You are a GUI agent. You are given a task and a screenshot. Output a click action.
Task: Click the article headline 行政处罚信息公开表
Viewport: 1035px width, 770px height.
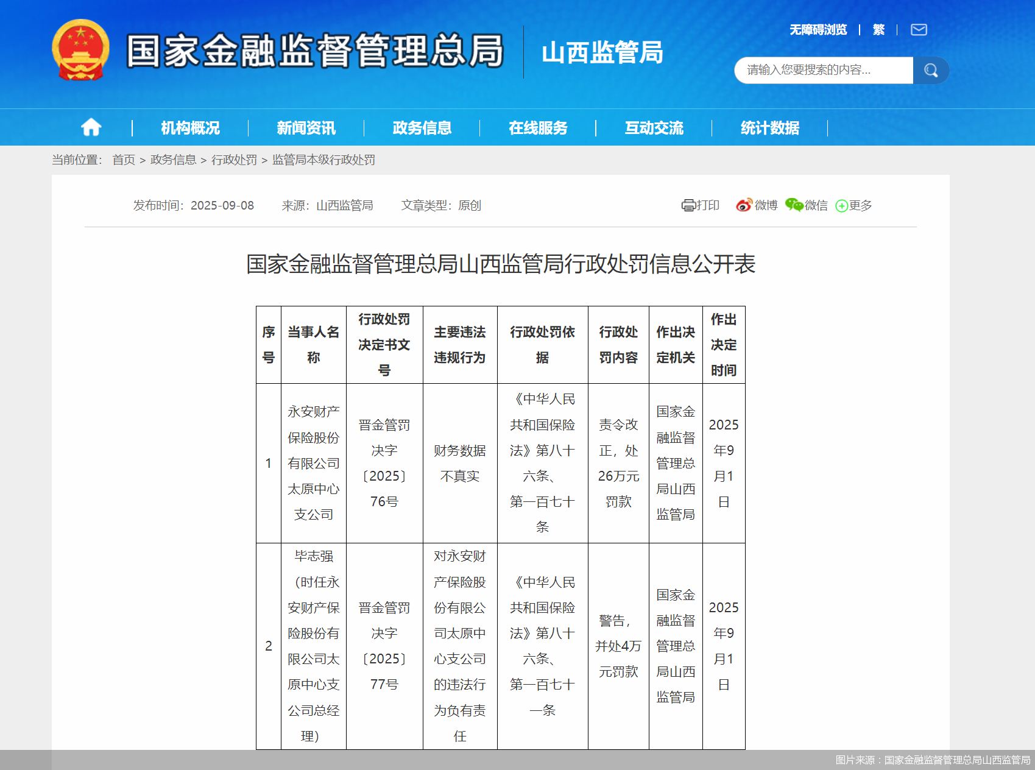click(501, 264)
